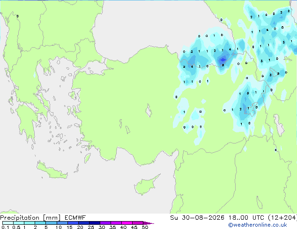Click the '(12+204)' forecast offset text
This screenshot has height=229, width=297.
tap(282, 218)
